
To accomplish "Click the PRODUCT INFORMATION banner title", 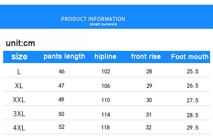I will [x=93, y=19].
